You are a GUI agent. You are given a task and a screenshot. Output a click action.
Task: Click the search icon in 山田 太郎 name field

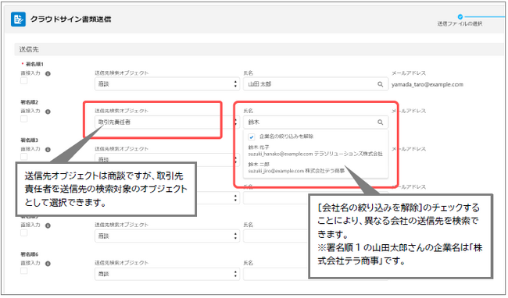tap(381, 84)
